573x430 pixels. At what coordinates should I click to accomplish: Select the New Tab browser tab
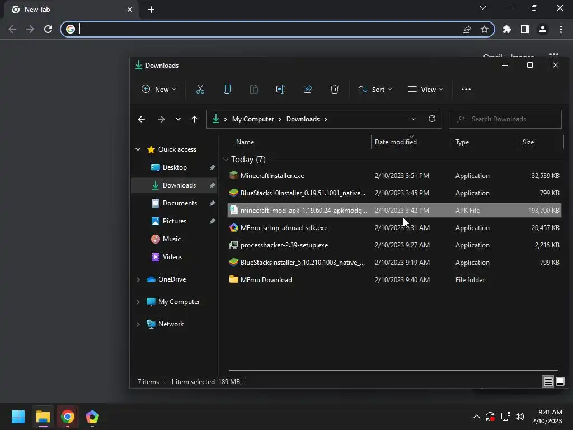tap(71, 10)
